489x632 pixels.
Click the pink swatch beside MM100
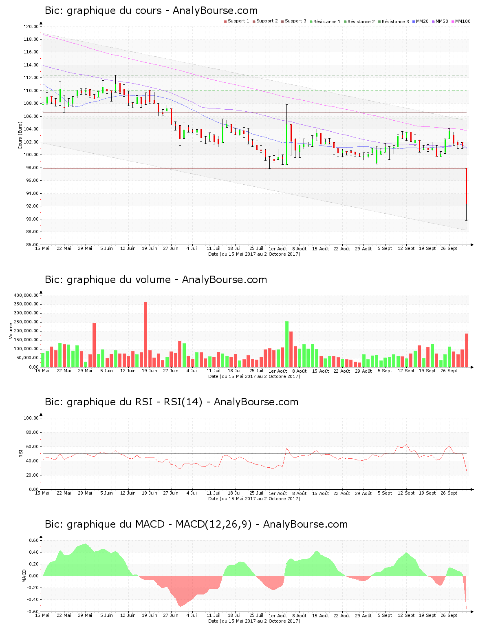453,22
